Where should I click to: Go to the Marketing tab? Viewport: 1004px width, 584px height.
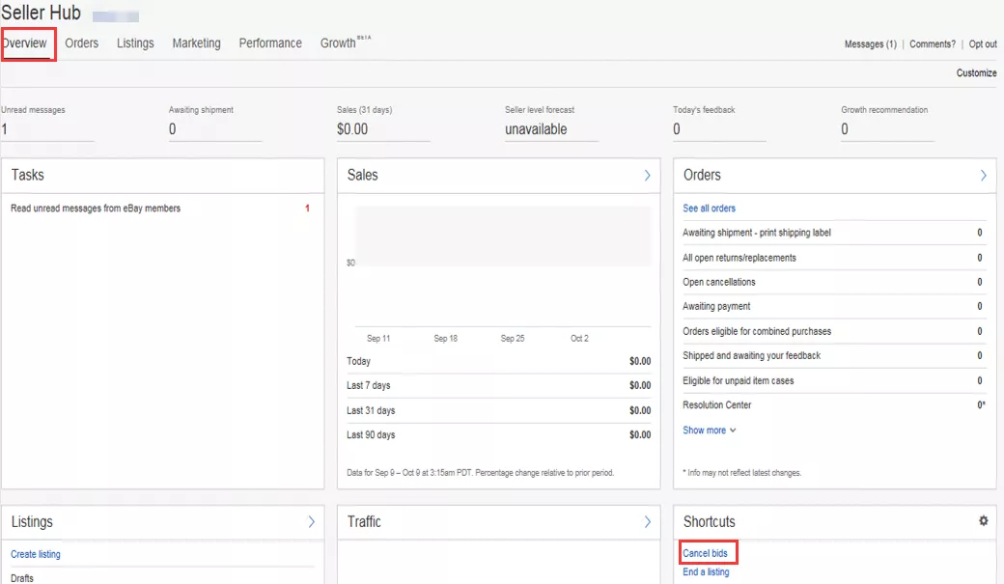coord(196,43)
